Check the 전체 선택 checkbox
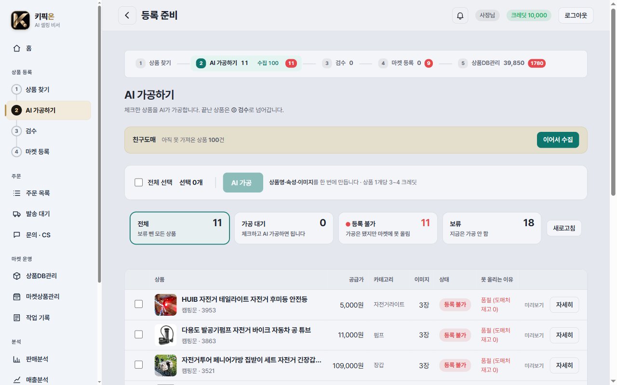 point(139,182)
